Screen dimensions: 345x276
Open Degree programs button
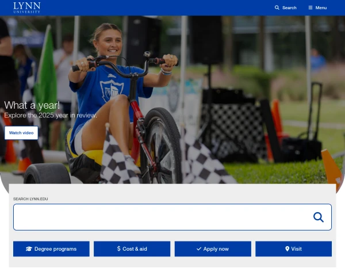51,249
